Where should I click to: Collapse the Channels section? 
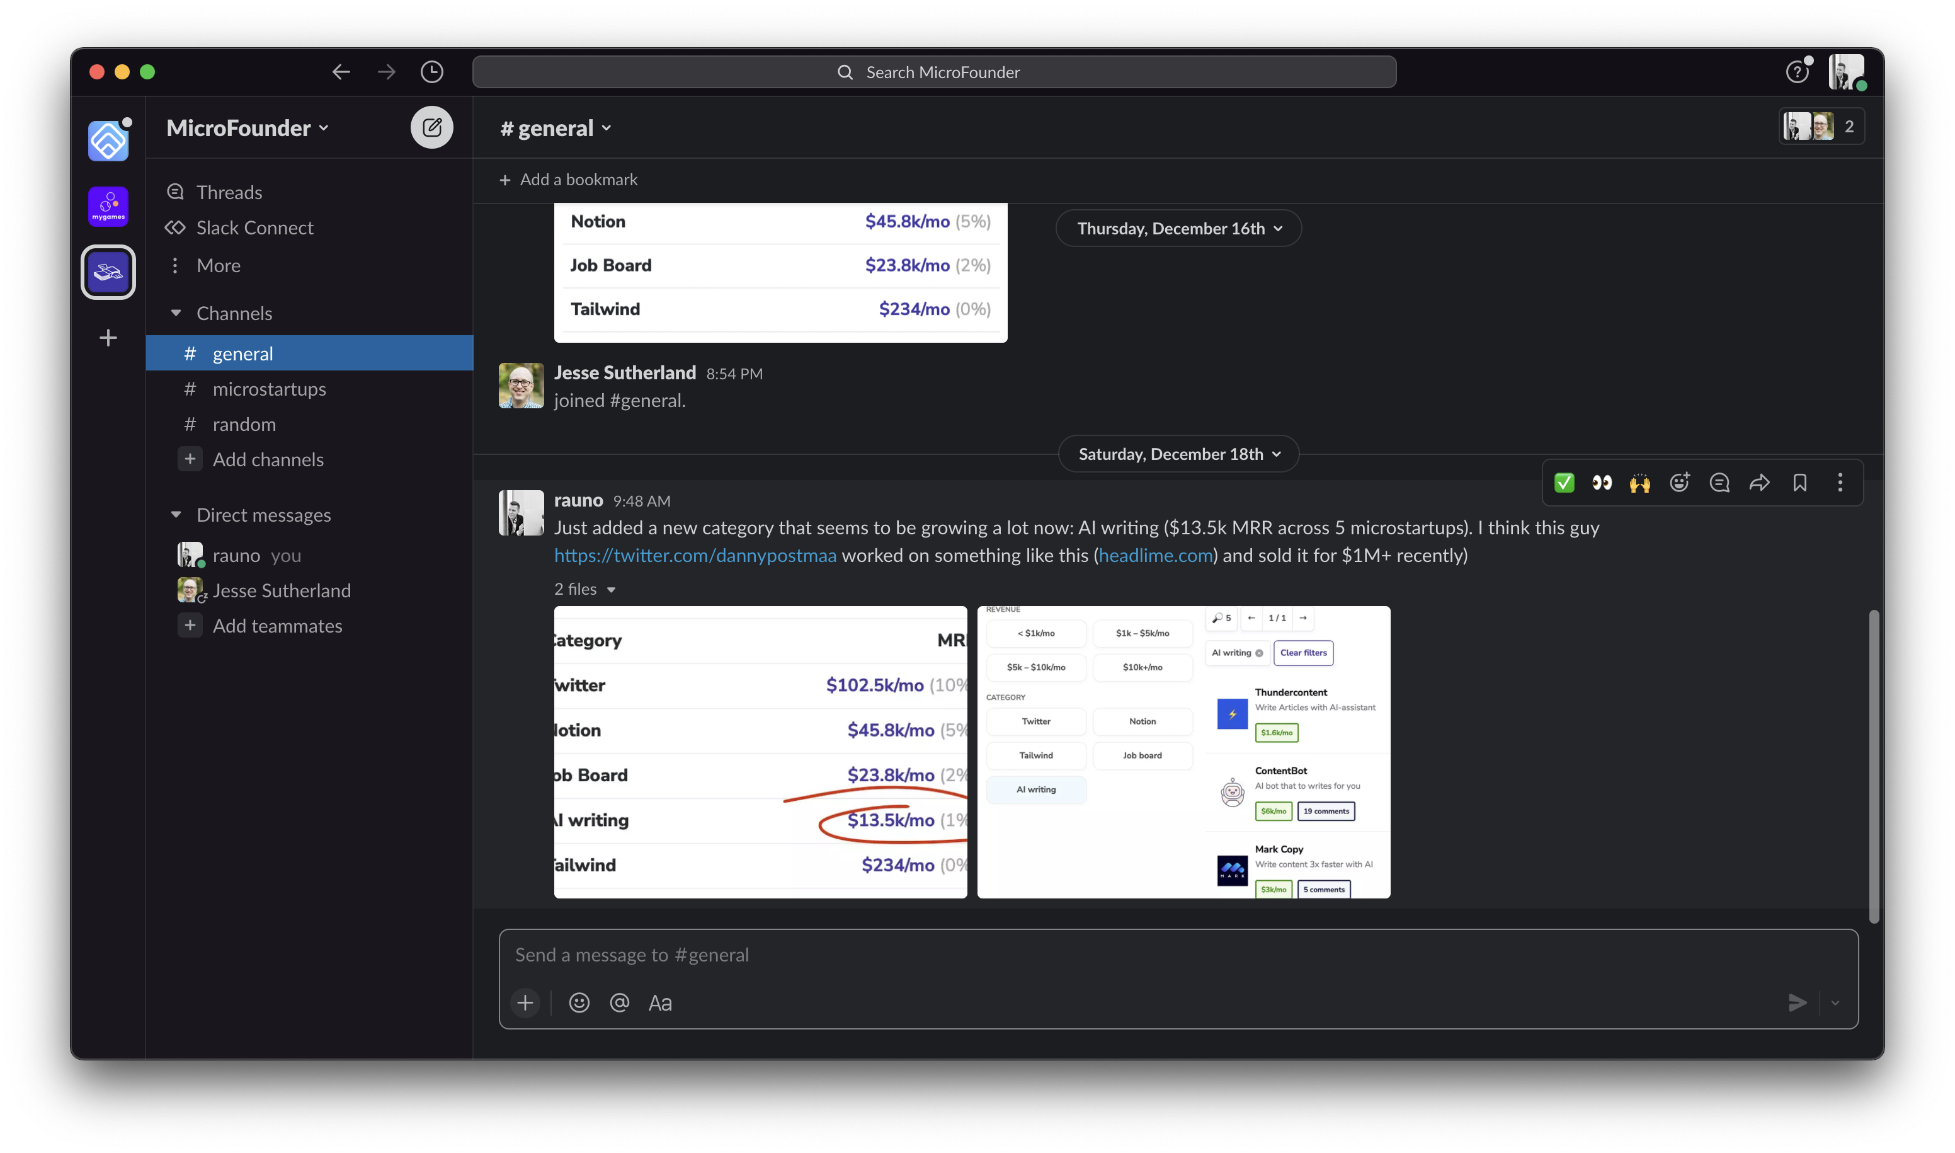pyautogui.click(x=176, y=313)
